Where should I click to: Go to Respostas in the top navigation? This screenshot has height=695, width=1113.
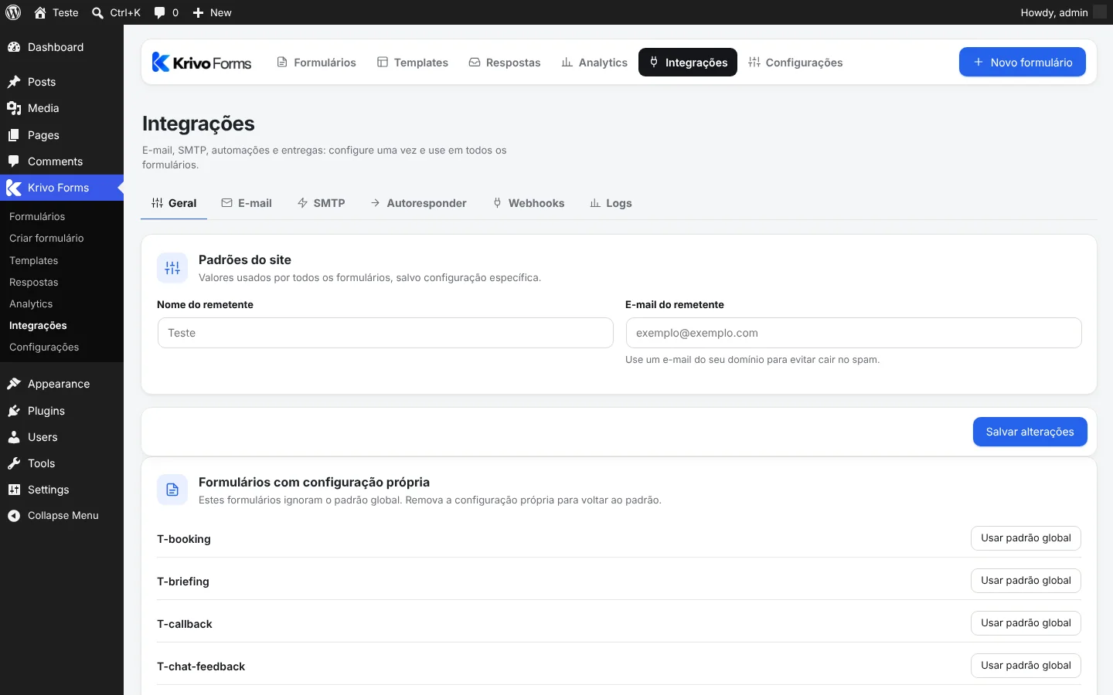(x=505, y=63)
